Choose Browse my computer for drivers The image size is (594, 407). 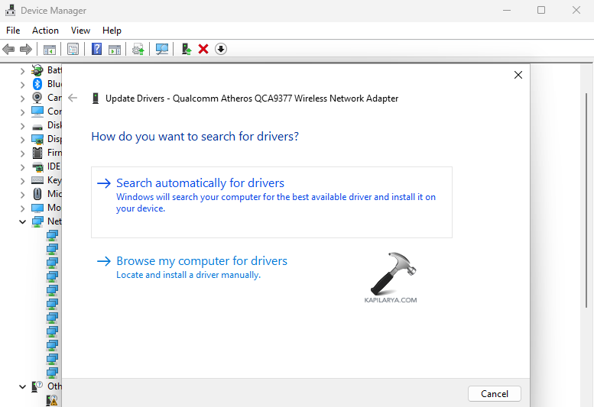tap(201, 261)
